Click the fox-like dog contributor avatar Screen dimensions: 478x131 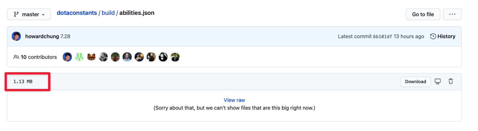pos(91,57)
